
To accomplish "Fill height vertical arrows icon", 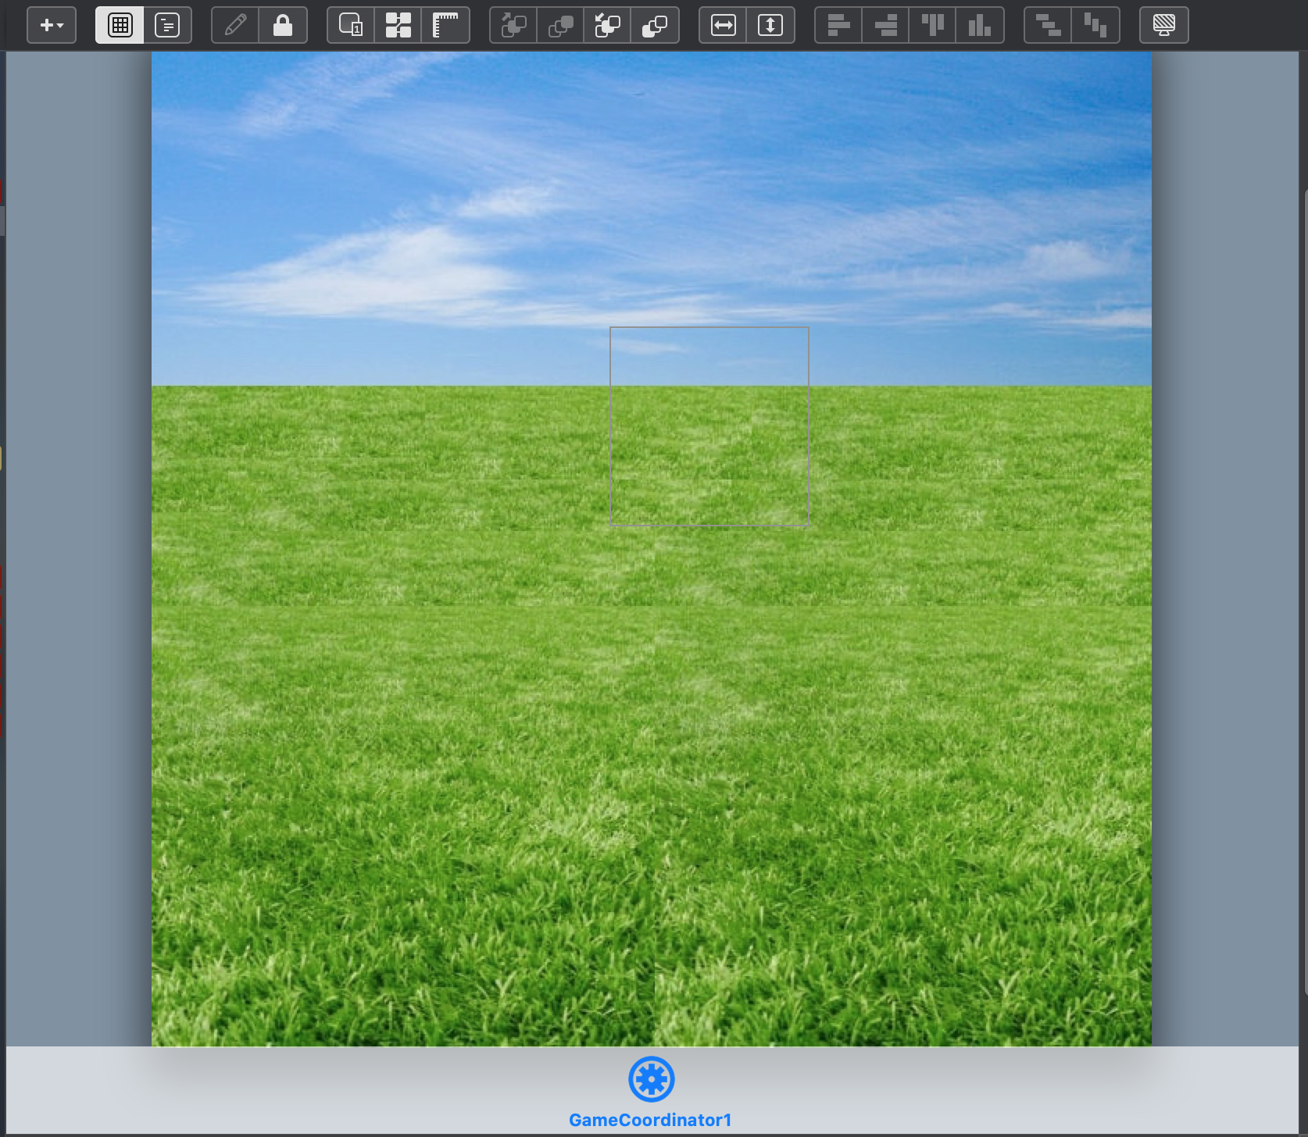I will coord(770,25).
